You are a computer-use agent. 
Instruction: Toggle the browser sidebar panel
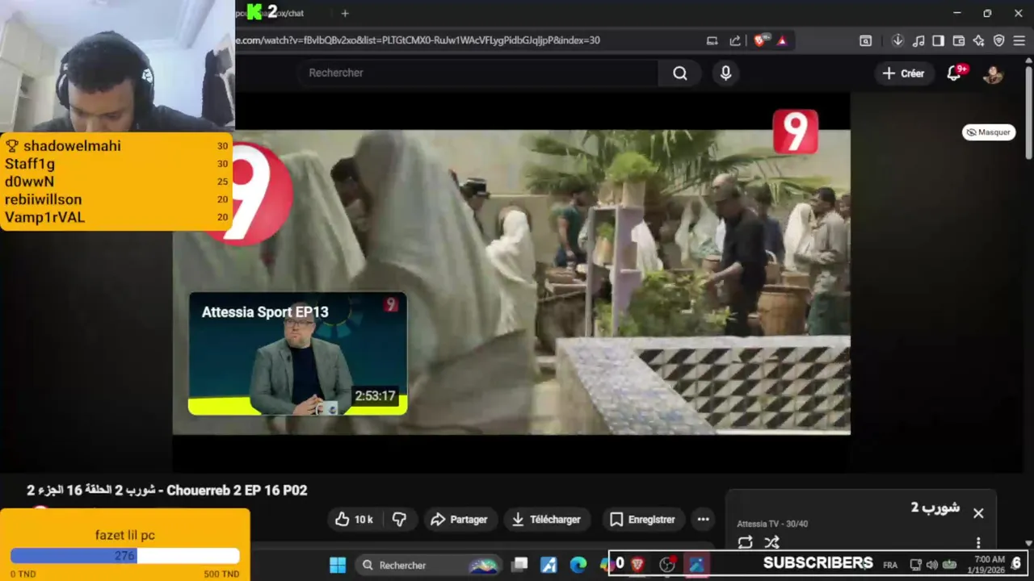[938, 40]
